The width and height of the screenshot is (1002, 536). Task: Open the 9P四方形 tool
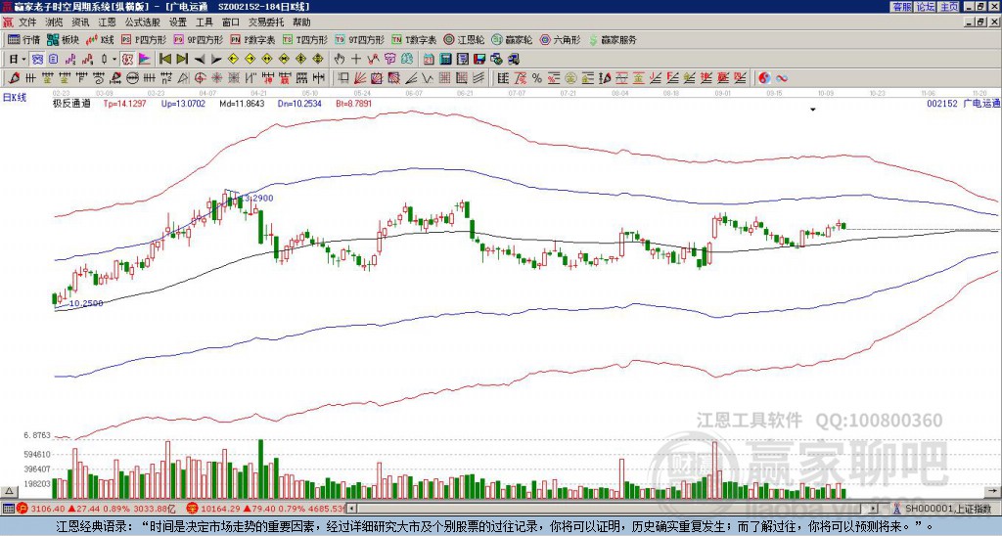click(x=198, y=39)
